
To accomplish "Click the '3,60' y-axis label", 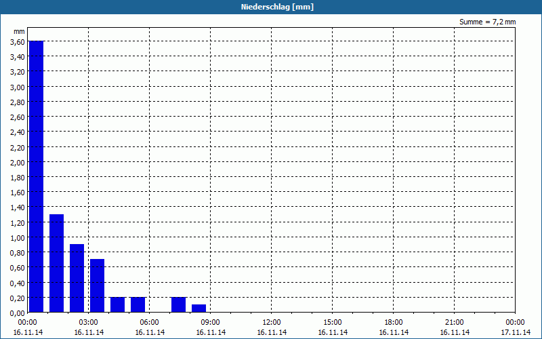I will [18, 41].
